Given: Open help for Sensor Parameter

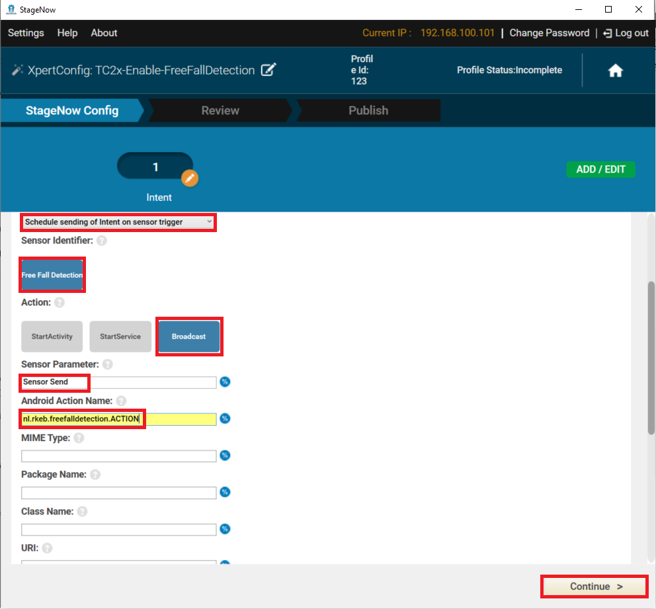Looking at the screenshot, I should tap(108, 364).
